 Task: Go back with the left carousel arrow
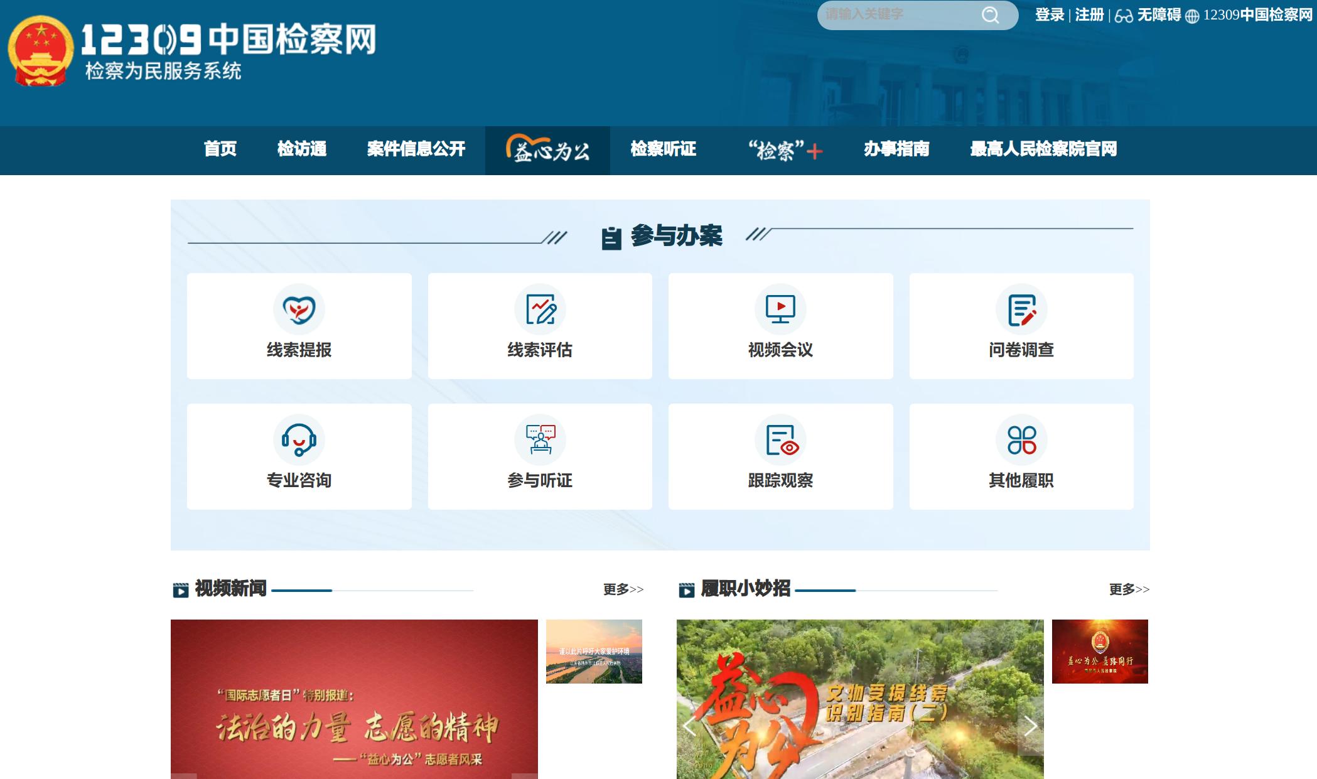[690, 726]
